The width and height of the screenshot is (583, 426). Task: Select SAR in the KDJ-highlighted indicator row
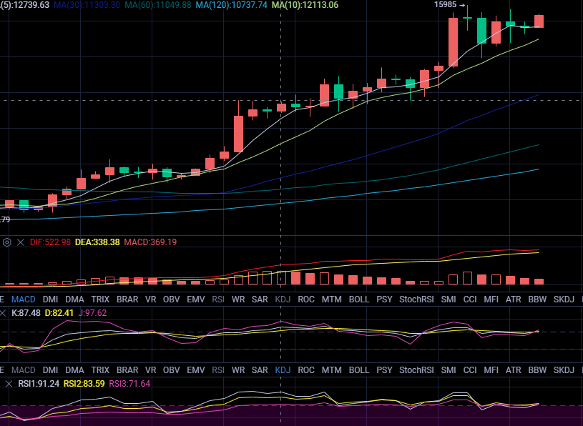tap(260, 370)
